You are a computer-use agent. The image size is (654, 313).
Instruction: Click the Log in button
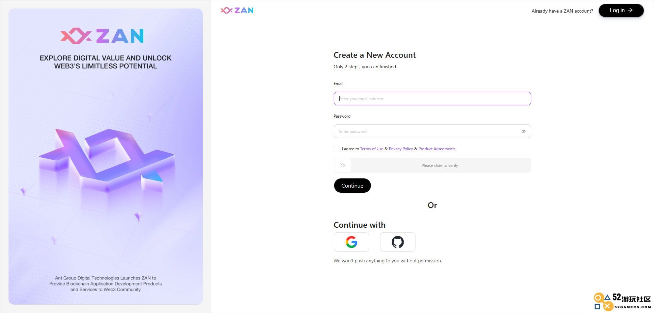(621, 11)
